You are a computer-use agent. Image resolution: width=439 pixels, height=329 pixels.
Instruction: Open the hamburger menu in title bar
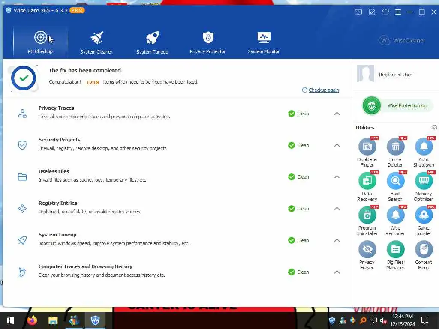pyautogui.click(x=398, y=12)
